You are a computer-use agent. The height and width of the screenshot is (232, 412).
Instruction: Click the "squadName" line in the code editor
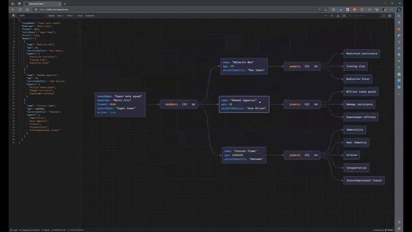point(41,23)
